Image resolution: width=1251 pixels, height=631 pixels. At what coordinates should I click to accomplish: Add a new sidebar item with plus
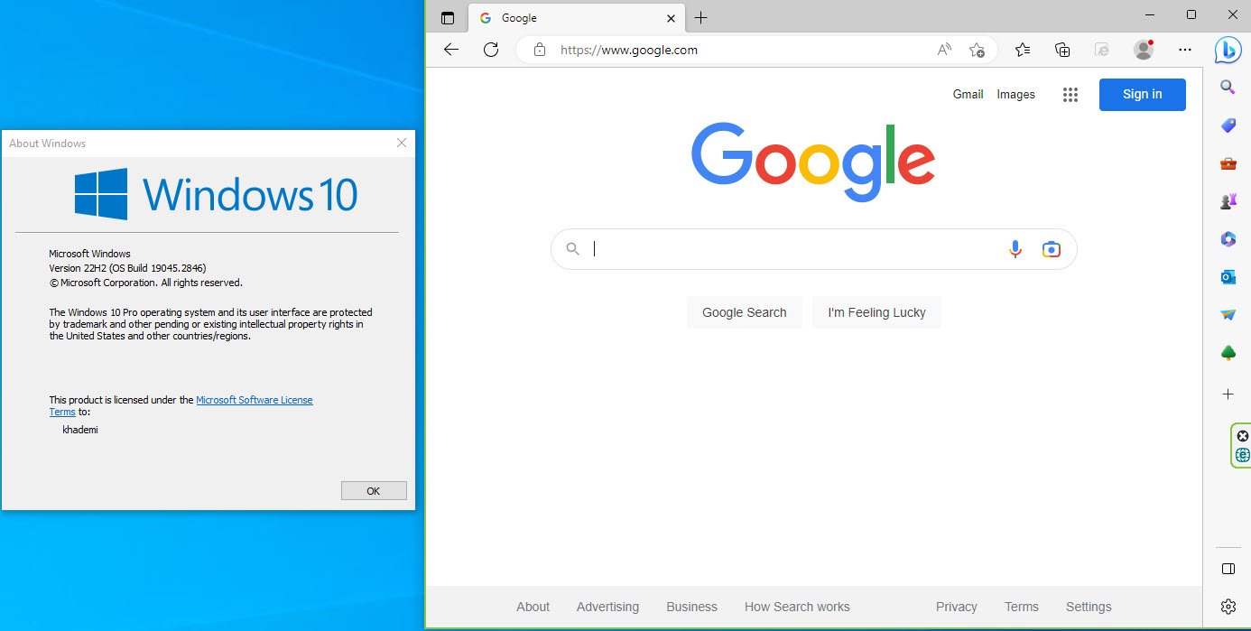pos(1228,394)
